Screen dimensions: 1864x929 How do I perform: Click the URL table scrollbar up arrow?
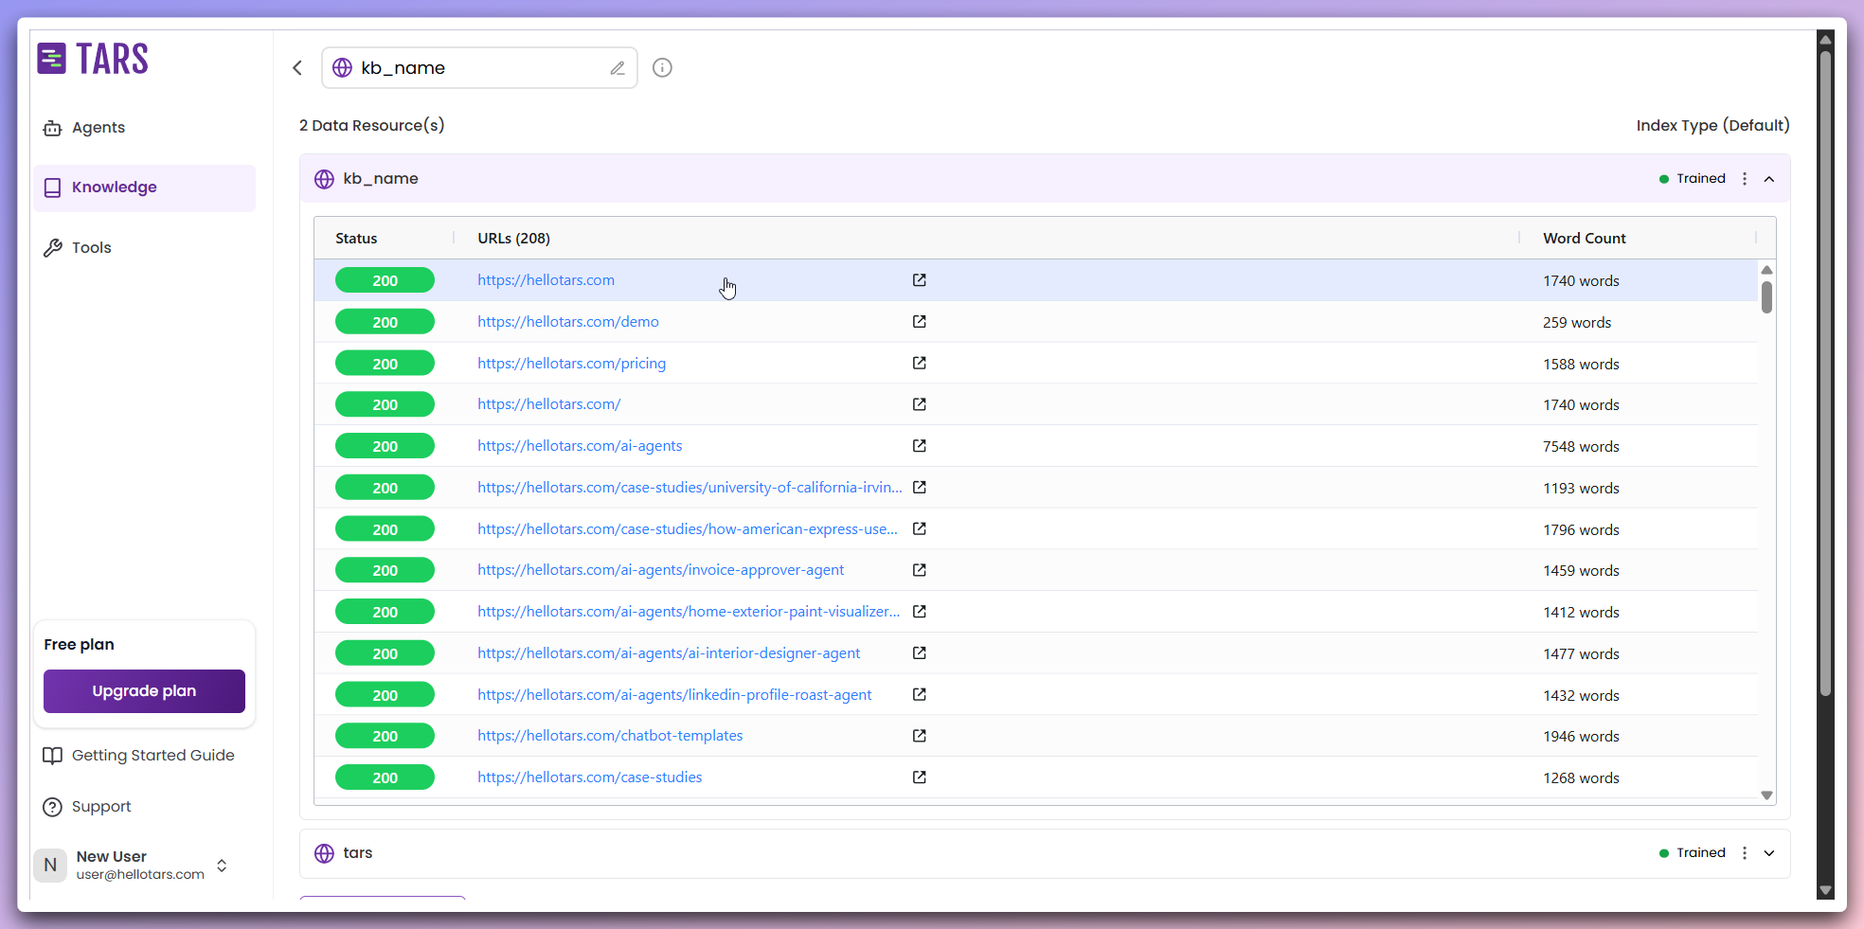click(1766, 270)
